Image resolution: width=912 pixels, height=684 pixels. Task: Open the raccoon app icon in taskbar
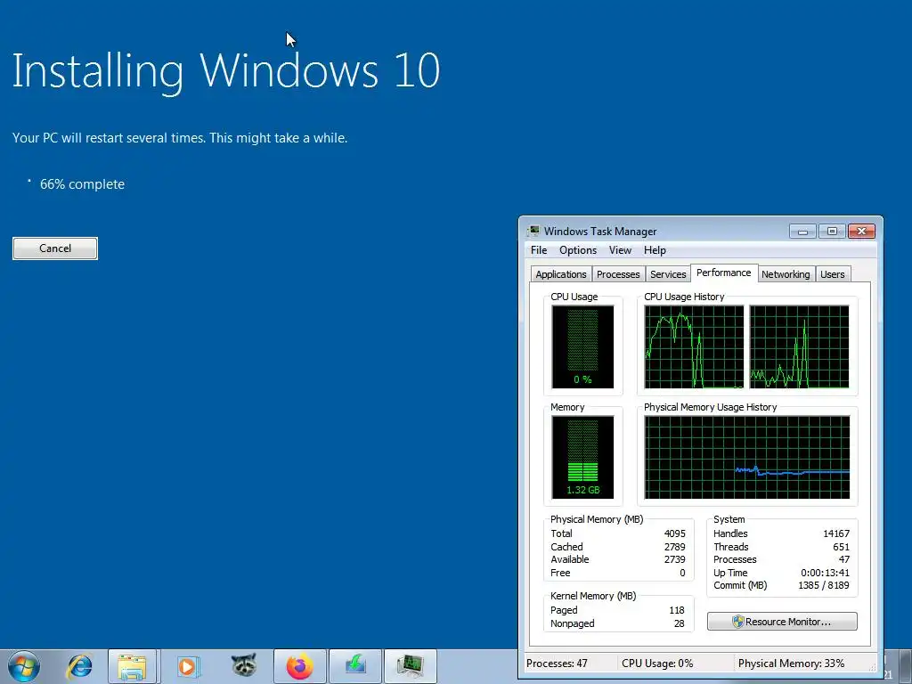(244, 666)
